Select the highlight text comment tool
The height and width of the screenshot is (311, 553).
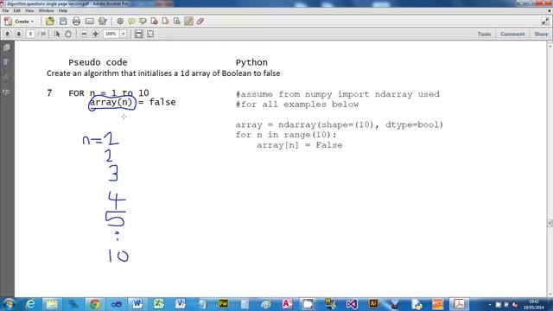click(143, 22)
